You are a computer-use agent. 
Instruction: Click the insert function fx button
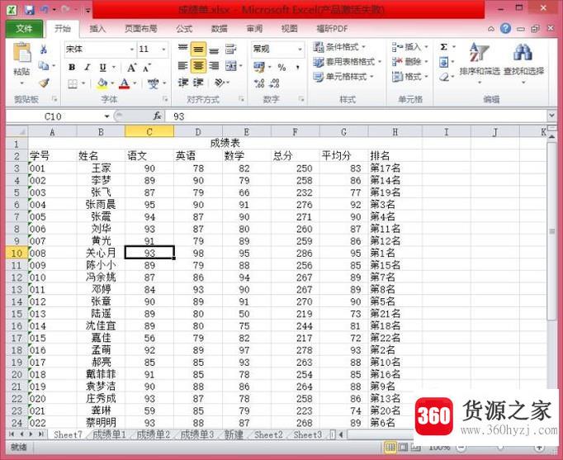pos(158,116)
